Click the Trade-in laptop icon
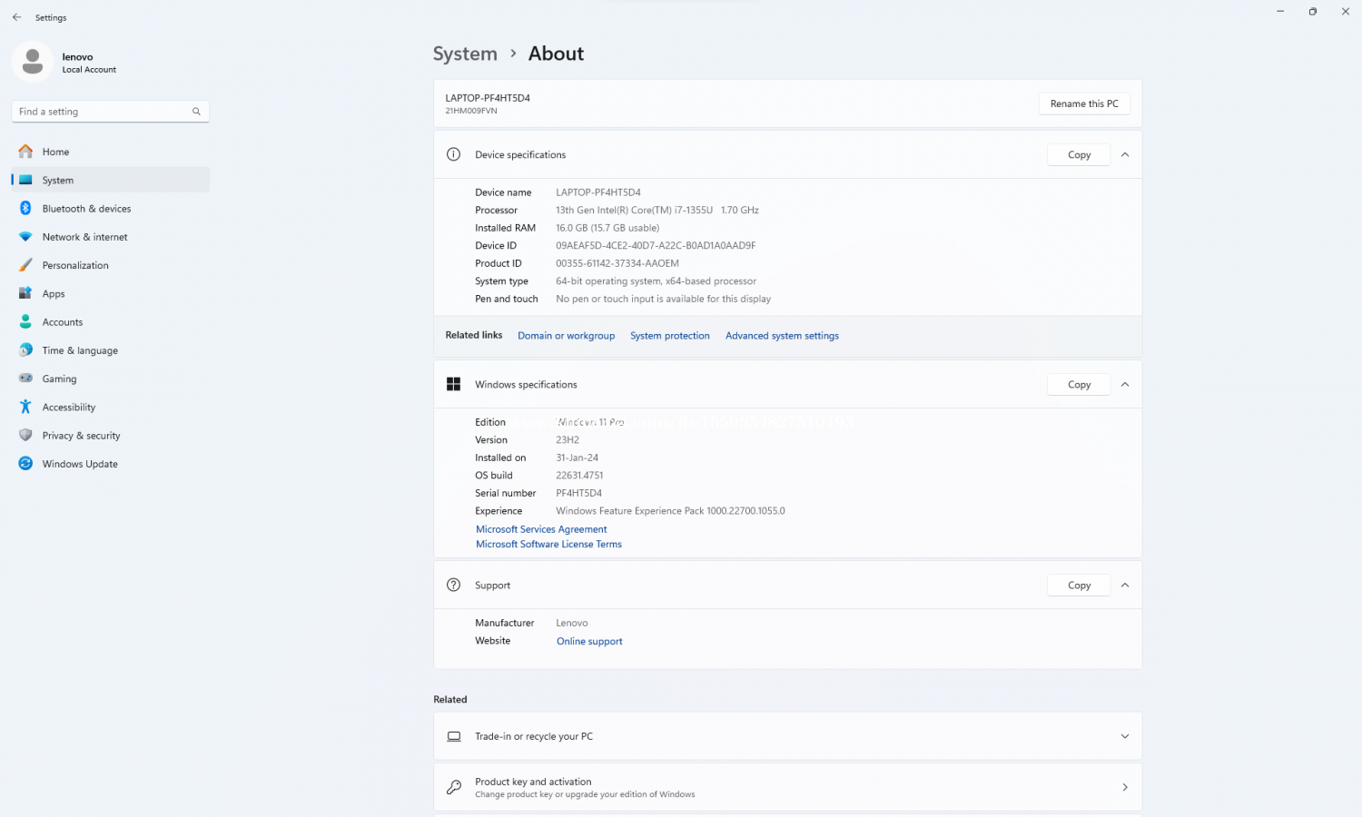 [454, 736]
